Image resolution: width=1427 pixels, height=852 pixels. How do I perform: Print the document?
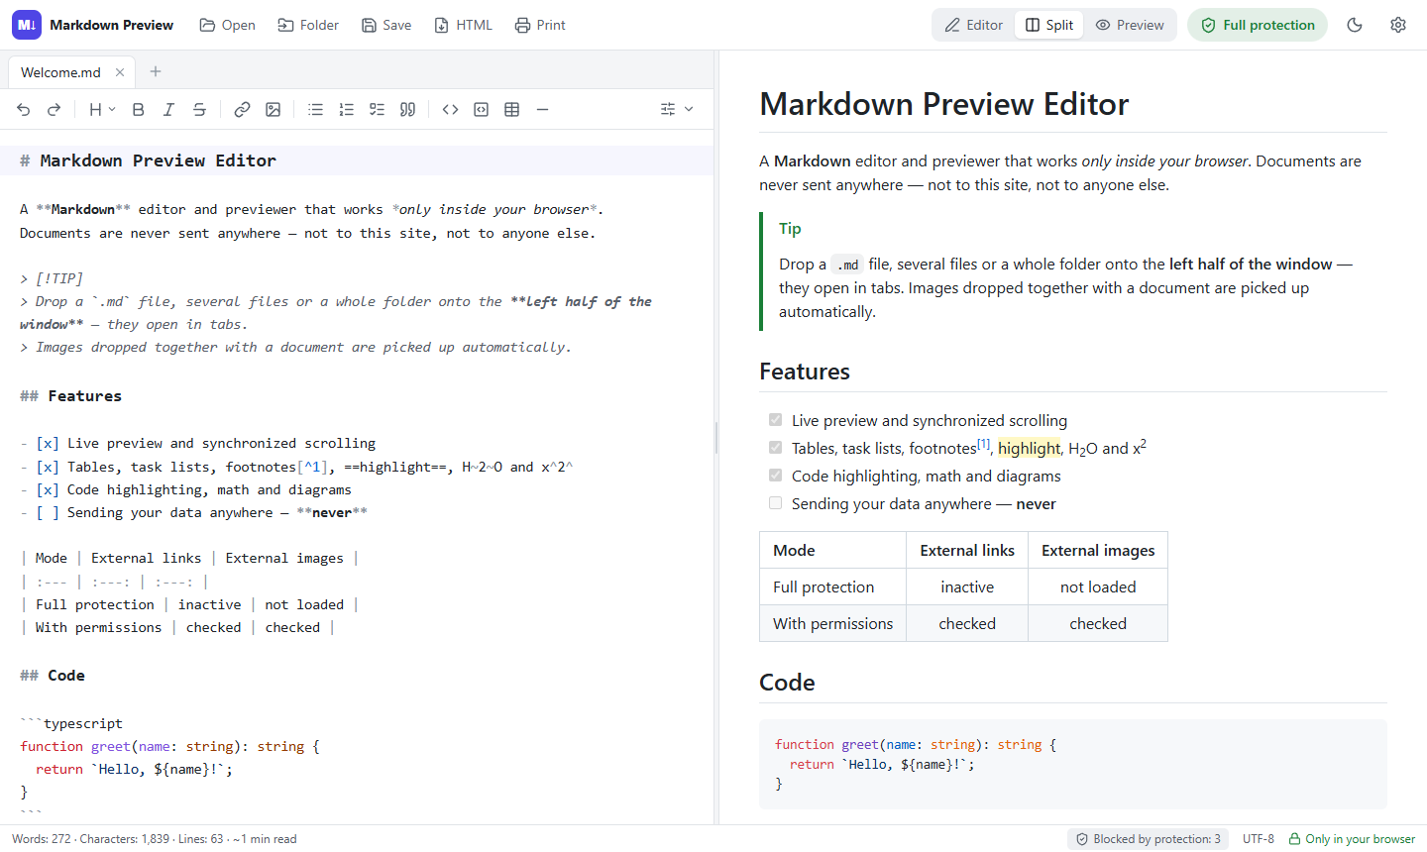(540, 25)
